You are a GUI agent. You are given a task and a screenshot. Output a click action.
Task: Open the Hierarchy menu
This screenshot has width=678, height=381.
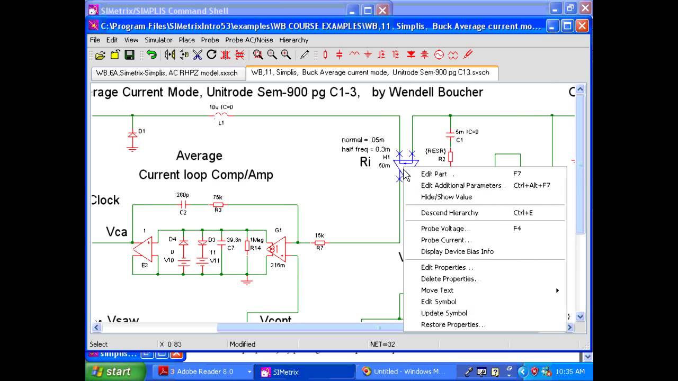click(x=293, y=40)
